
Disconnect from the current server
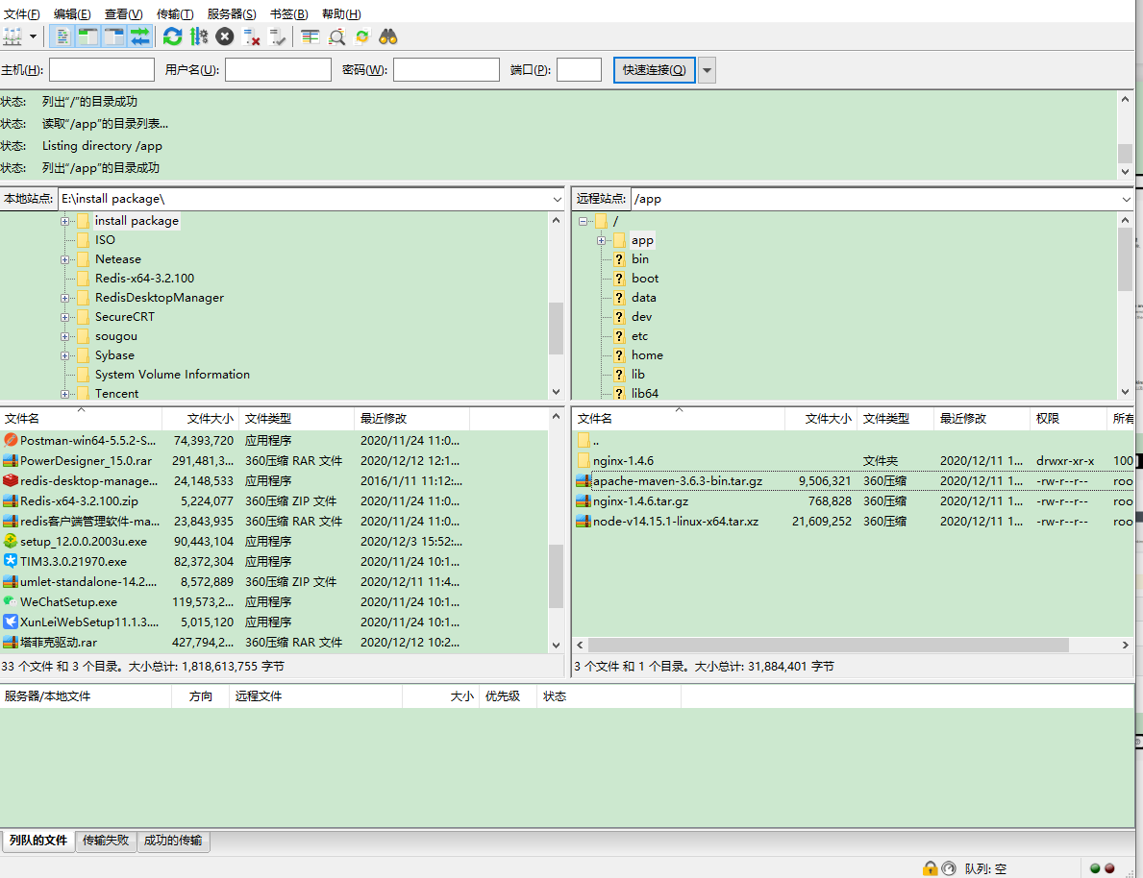252,37
